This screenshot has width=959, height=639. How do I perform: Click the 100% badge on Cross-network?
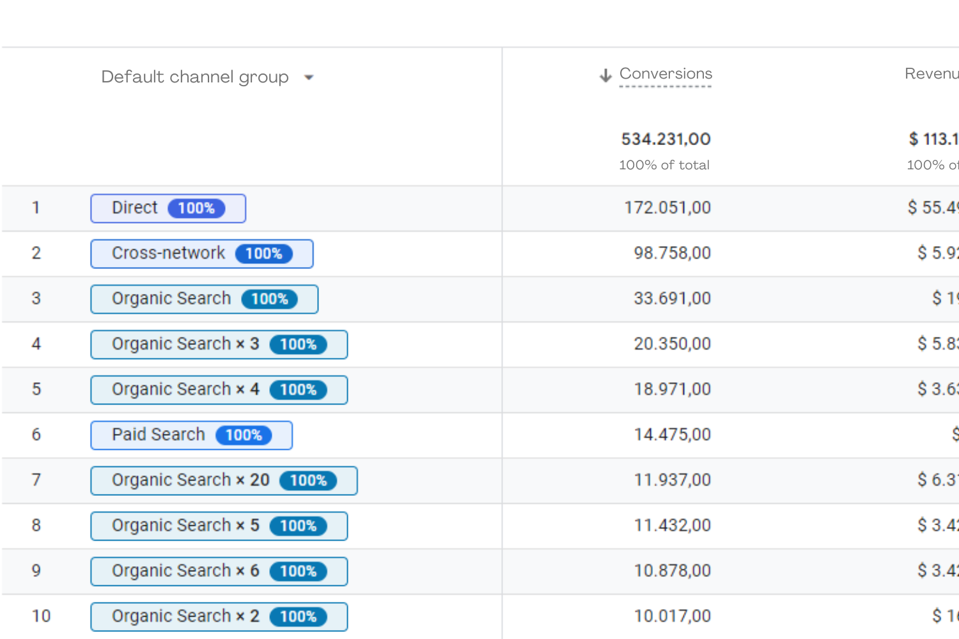tap(263, 254)
